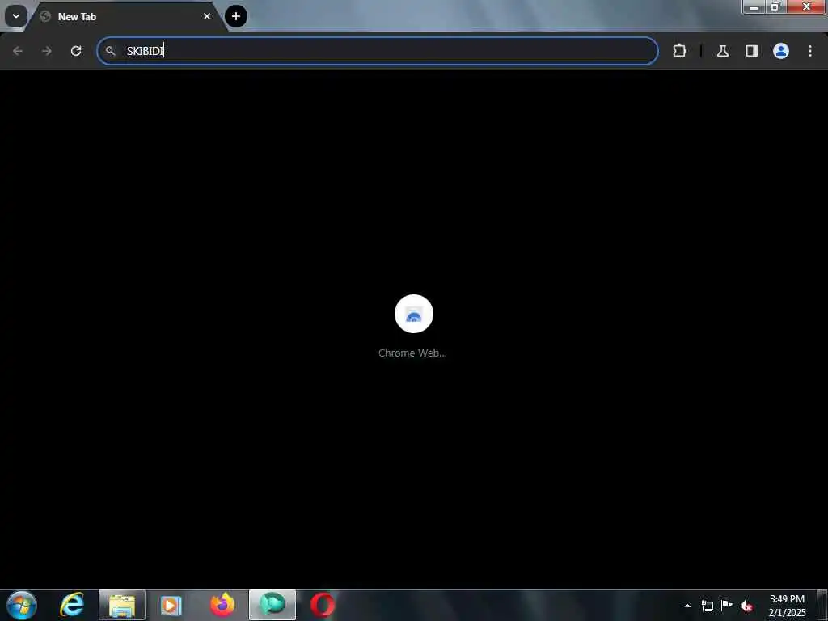Viewport: 828px width, 621px height.
Task: Launch Opera from taskbar
Action: [x=323, y=605]
